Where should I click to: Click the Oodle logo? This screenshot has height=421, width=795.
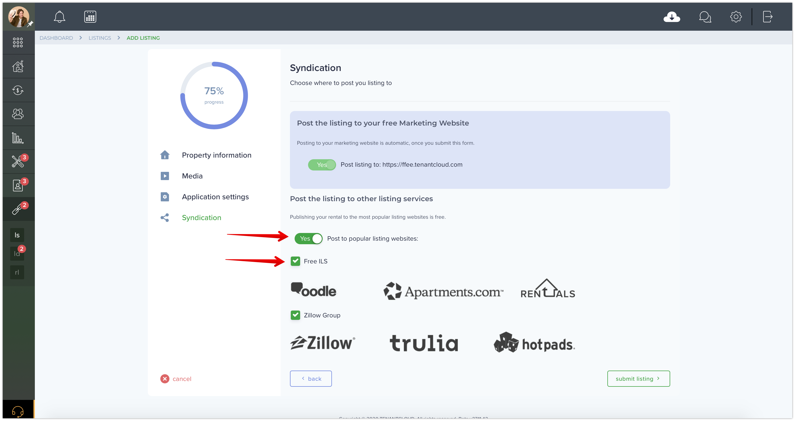314,290
